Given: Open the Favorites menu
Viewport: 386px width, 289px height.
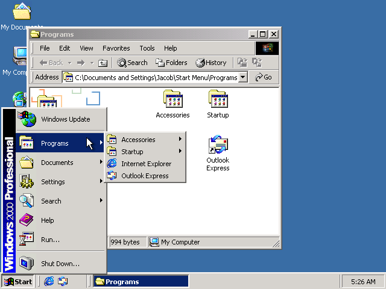Looking at the screenshot, I should click(116, 48).
